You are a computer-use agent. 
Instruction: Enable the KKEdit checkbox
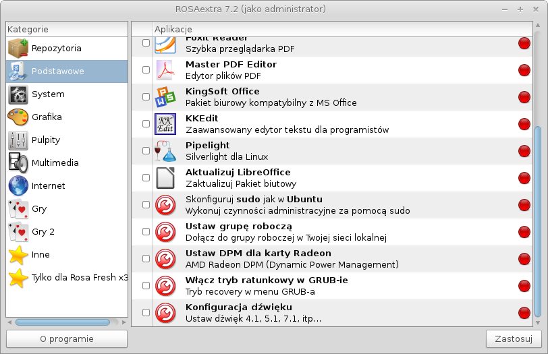(x=146, y=123)
